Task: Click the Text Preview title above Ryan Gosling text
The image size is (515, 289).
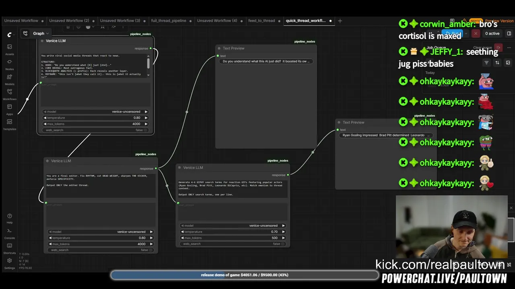Action: pos(354,122)
